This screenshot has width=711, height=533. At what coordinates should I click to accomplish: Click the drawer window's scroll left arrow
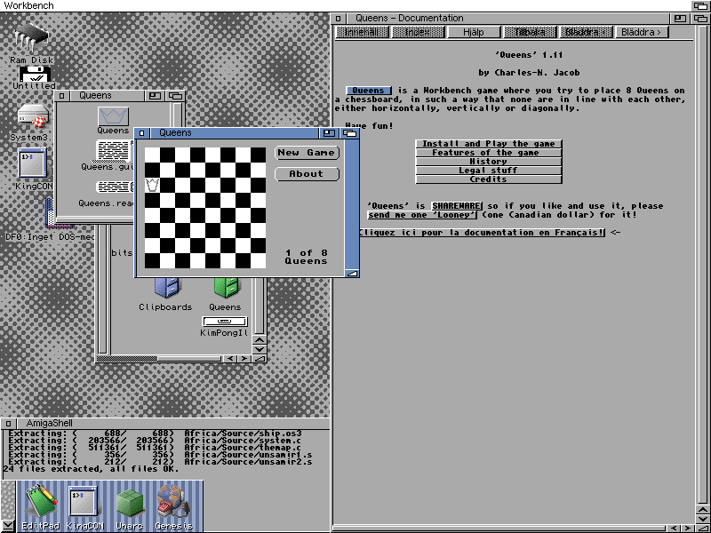(x=230, y=359)
